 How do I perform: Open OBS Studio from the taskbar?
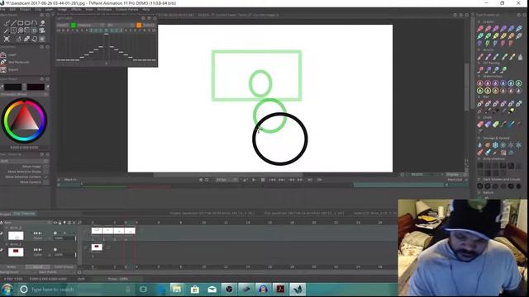(229, 290)
